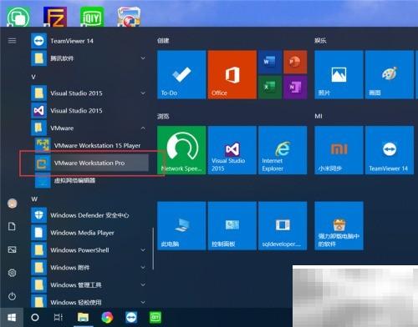The width and height of the screenshot is (418, 327).
Task: Expand the Windows 轻松使用 folder chevron
Action: [x=143, y=302]
